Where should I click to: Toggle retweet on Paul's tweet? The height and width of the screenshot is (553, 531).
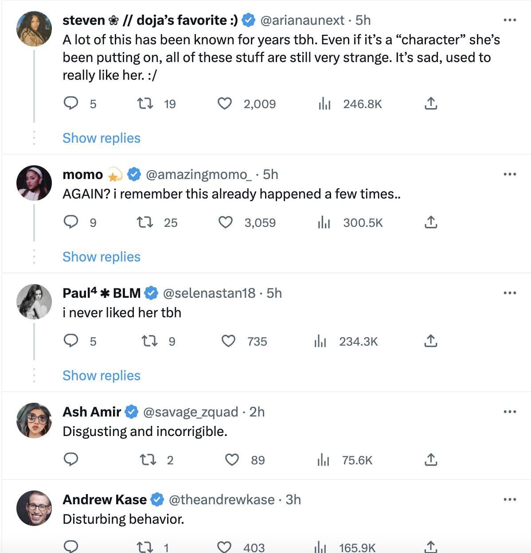[150, 341]
